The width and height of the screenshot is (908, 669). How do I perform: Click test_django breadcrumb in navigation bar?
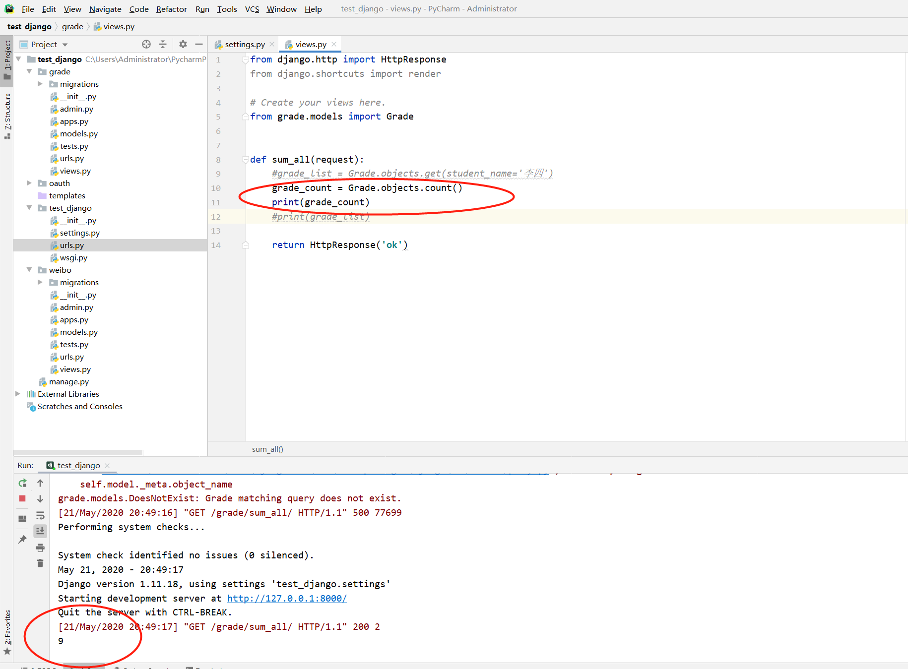29,26
